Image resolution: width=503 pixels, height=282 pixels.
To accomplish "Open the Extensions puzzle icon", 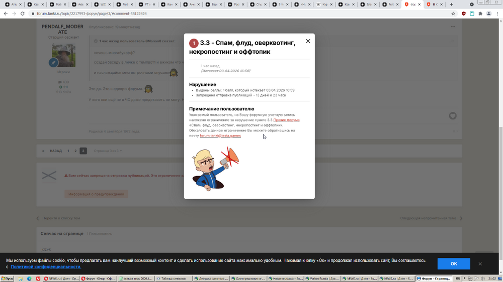I will pos(480,14).
